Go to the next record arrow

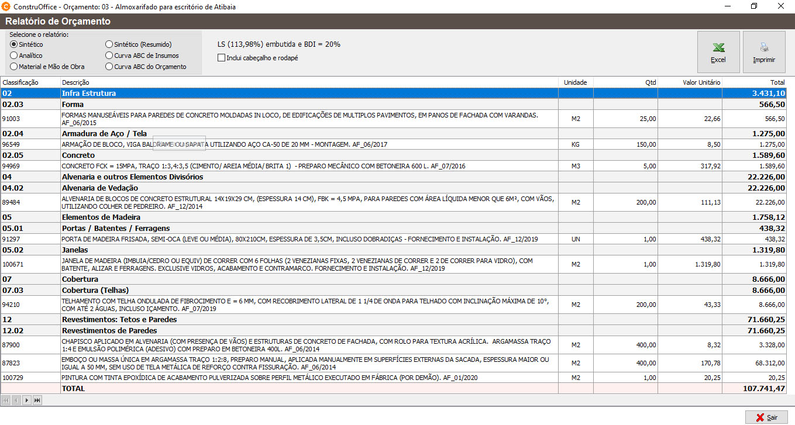pyautogui.click(x=27, y=400)
